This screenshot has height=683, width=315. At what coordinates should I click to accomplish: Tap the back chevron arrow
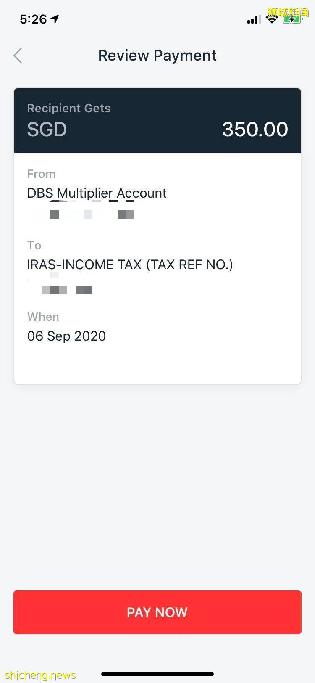point(18,56)
